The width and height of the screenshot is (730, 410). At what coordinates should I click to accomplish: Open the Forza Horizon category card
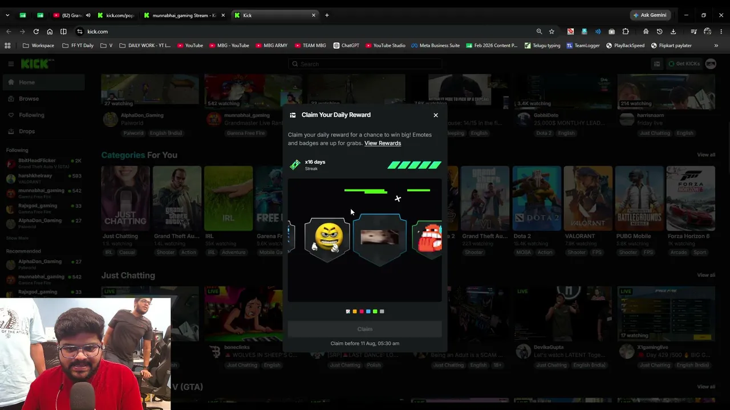[691, 198]
